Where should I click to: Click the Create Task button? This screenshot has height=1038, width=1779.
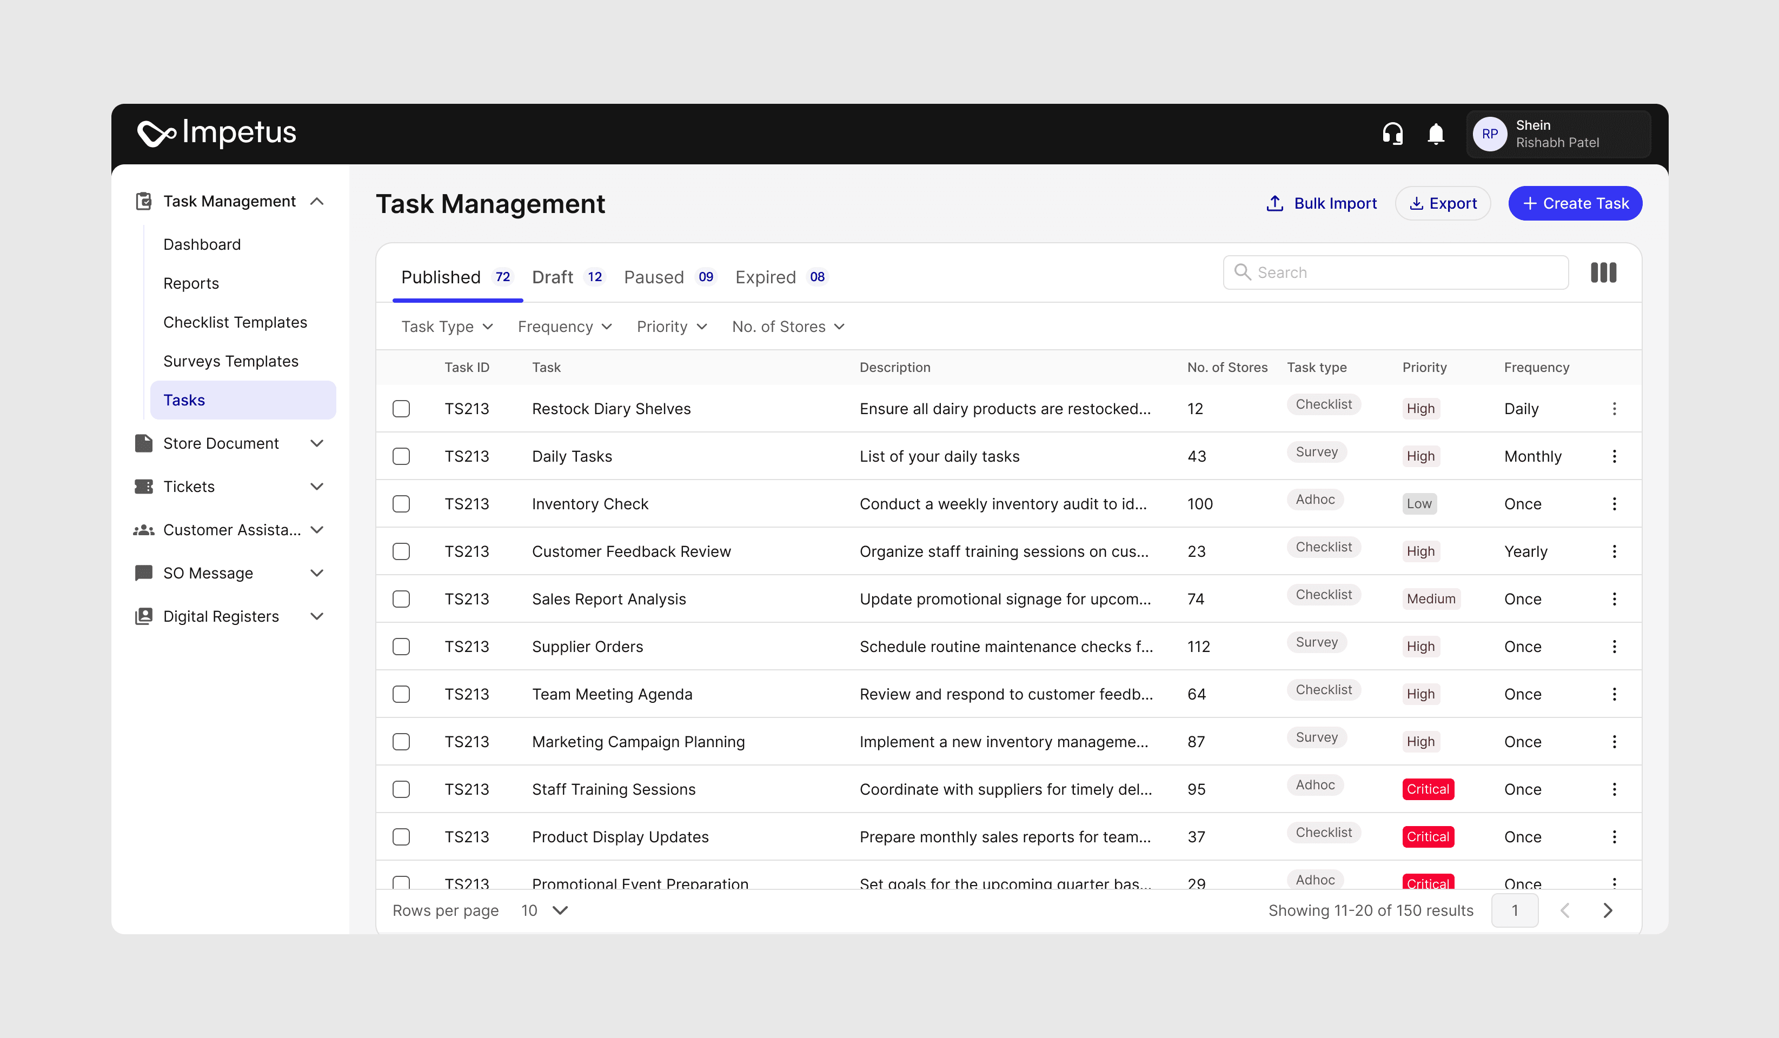[x=1574, y=203]
